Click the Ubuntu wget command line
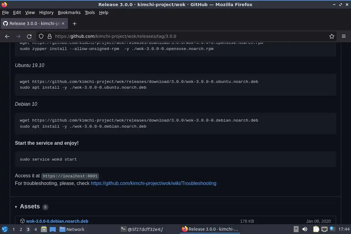Screen dimensions: 351x234 tap(139, 82)
